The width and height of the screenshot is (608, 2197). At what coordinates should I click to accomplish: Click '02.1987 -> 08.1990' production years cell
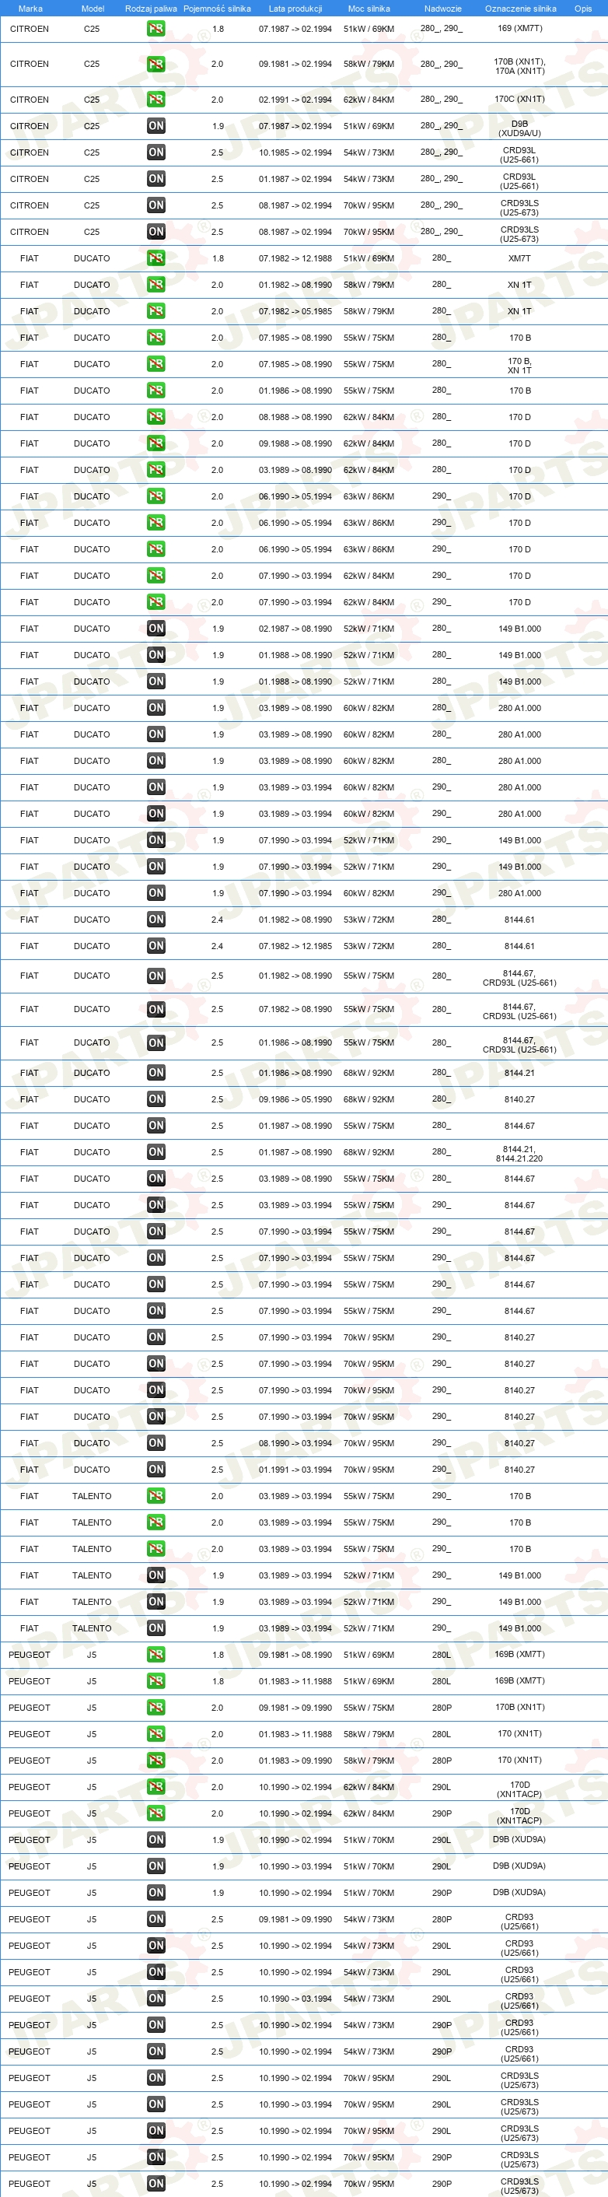coord(295,629)
